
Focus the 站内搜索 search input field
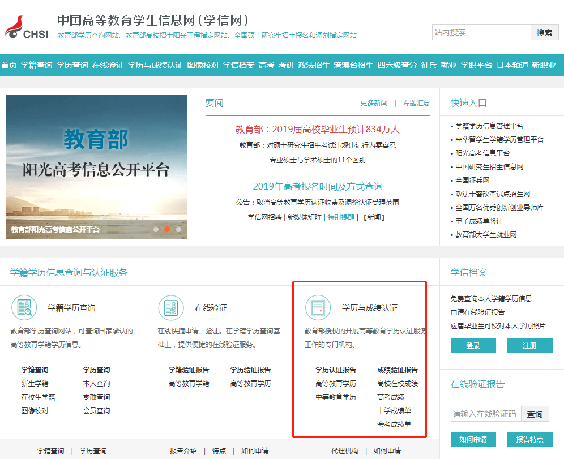[x=481, y=33]
